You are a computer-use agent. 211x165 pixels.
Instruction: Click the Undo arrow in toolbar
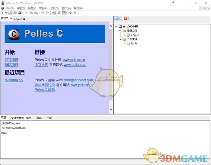tap(42, 13)
